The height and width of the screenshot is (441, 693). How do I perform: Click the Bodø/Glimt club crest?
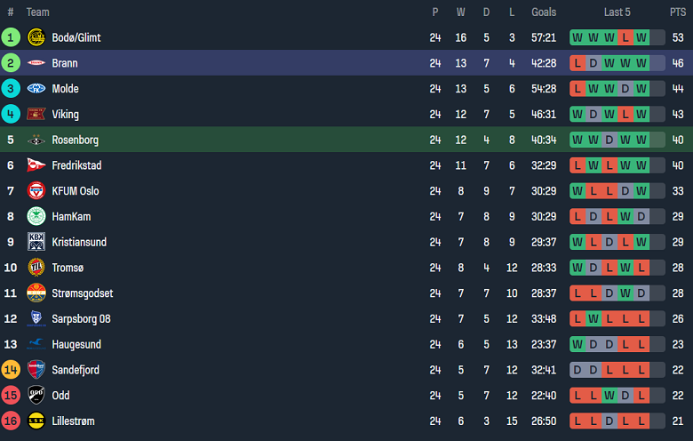36,37
